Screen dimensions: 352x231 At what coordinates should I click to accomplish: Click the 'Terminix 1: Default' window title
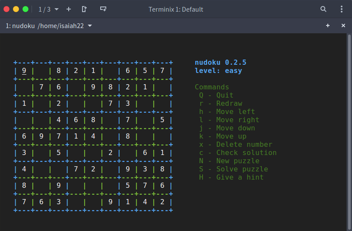176,9
